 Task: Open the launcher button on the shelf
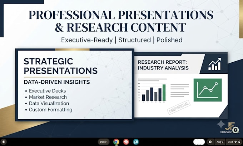4,142
